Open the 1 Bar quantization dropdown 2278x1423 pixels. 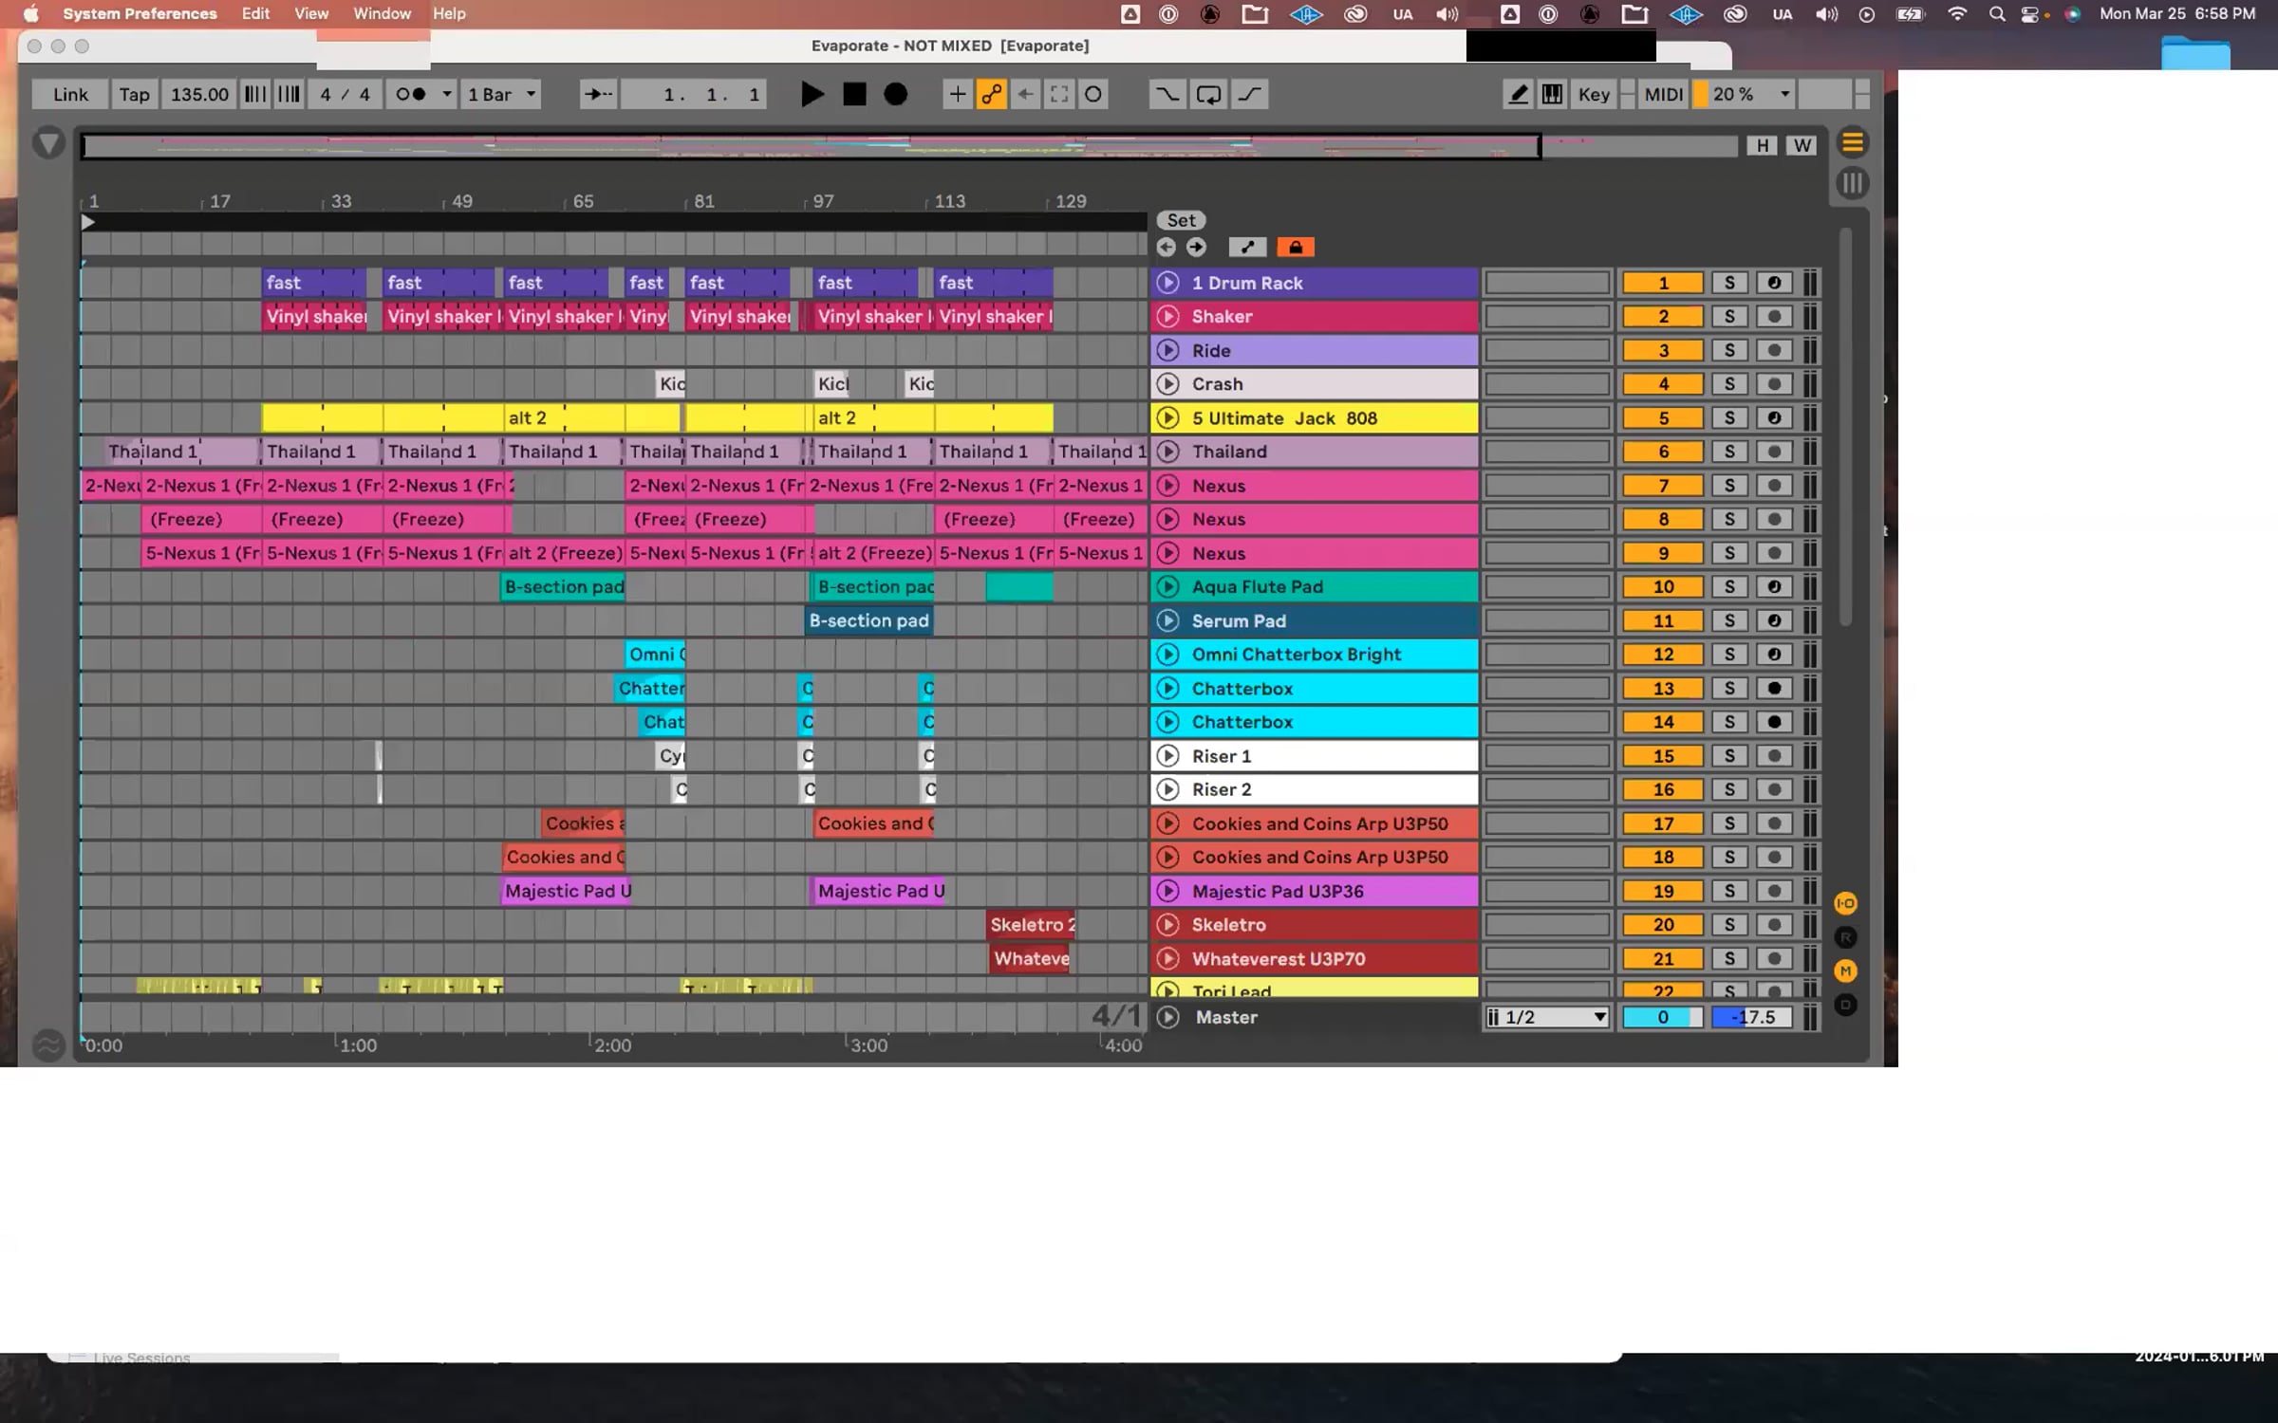[501, 94]
